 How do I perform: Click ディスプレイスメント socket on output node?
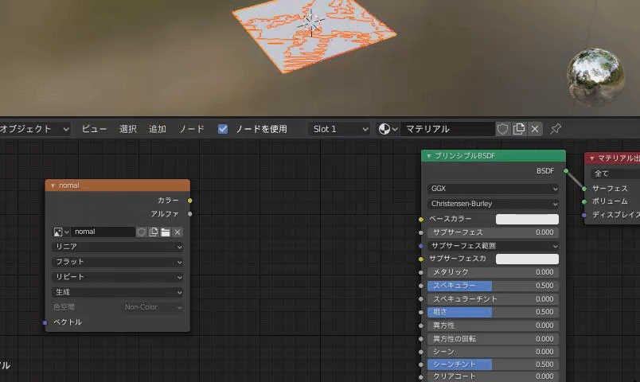click(584, 215)
